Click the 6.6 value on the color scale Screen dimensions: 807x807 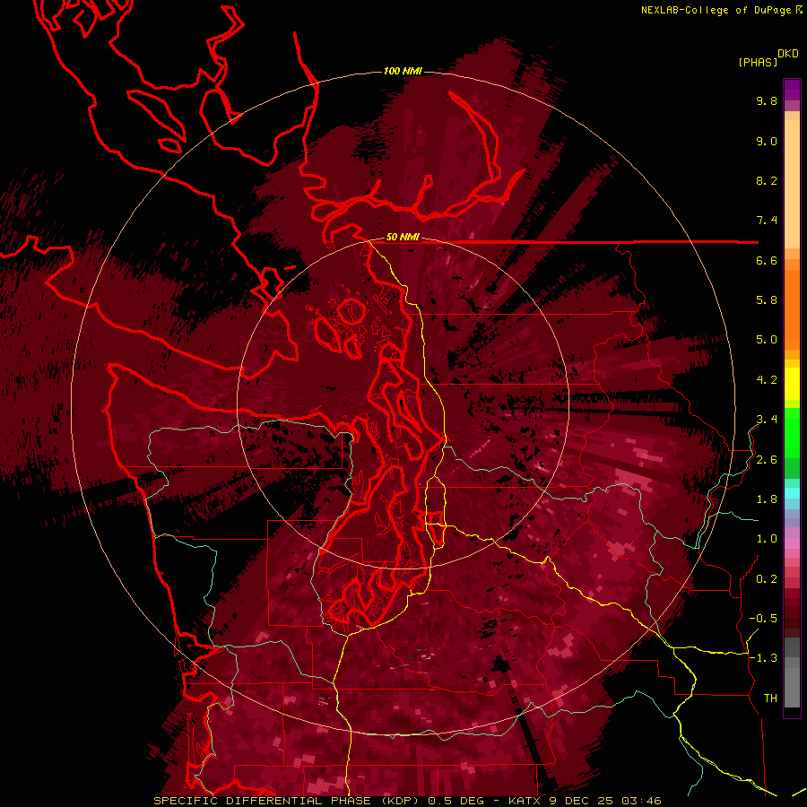[x=767, y=260]
